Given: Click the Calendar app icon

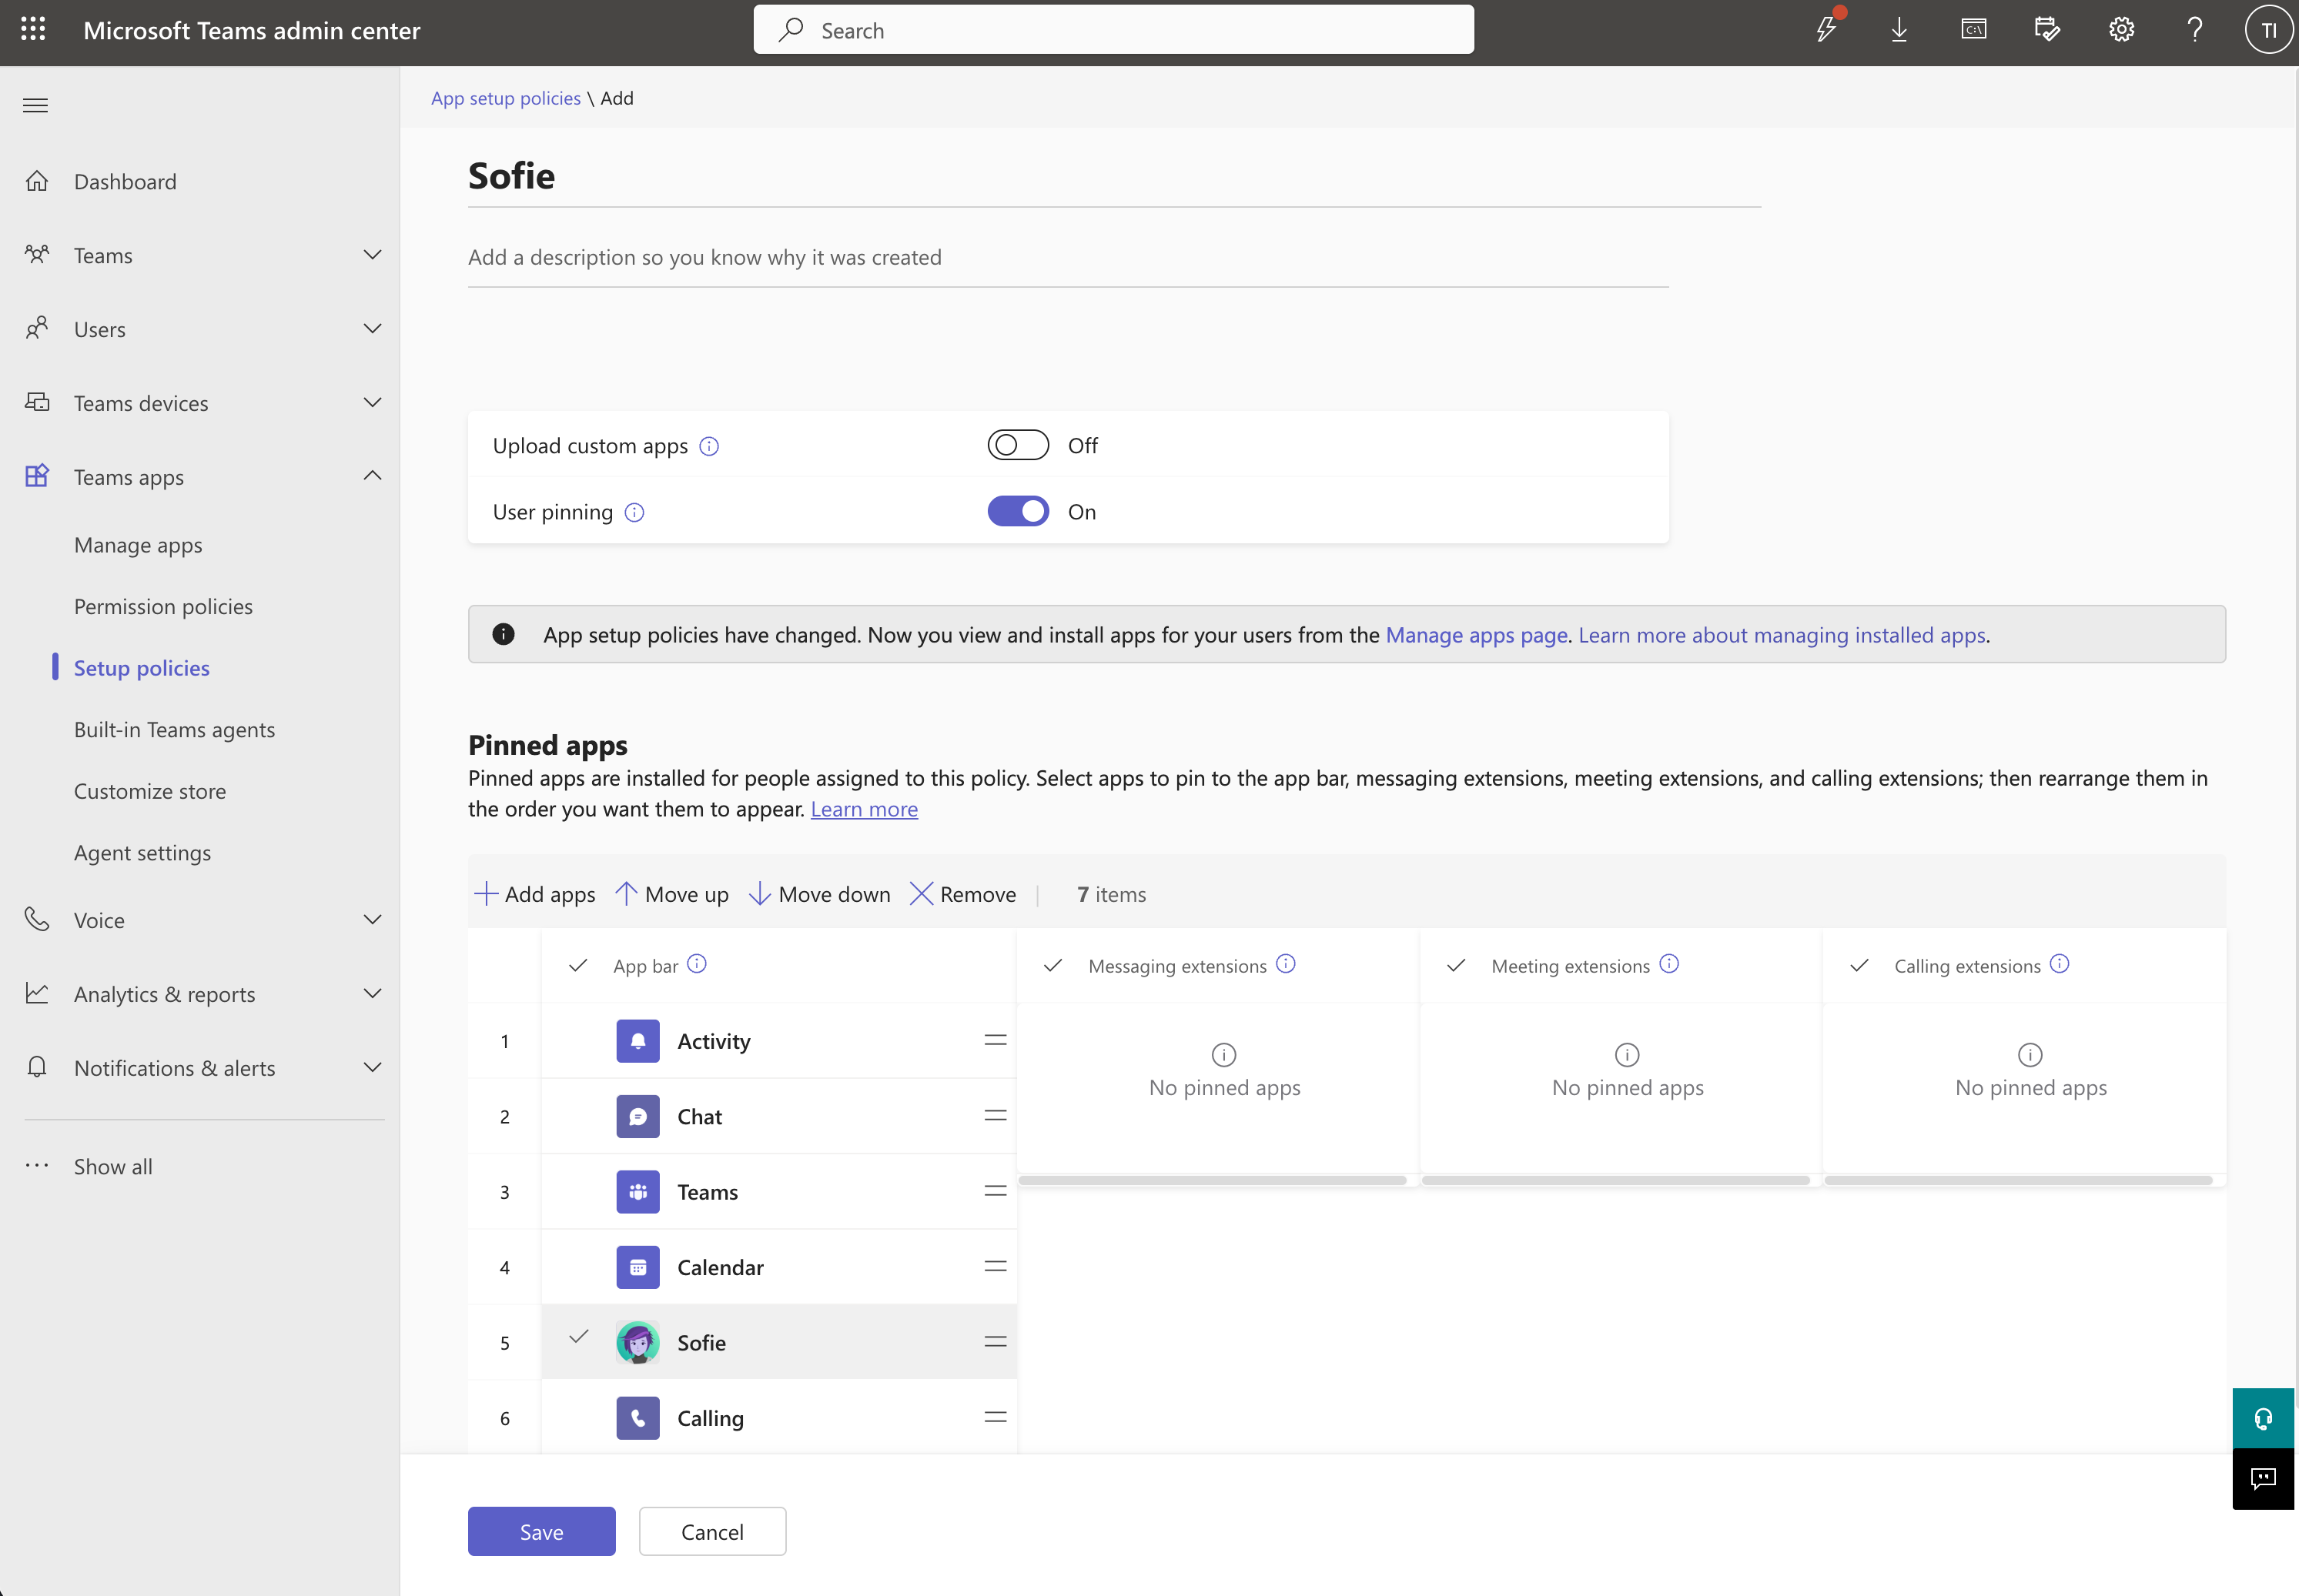Looking at the screenshot, I should pyautogui.click(x=637, y=1267).
